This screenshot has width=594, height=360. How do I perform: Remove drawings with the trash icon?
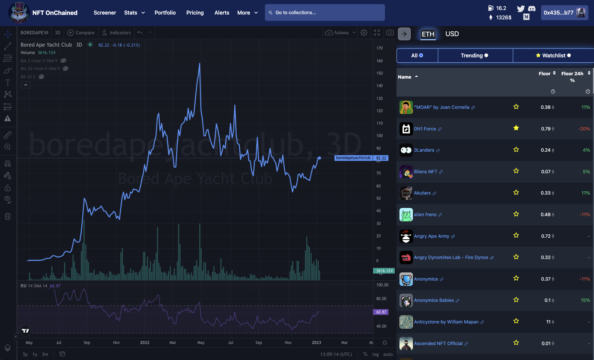pyautogui.click(x=8, y=216)
